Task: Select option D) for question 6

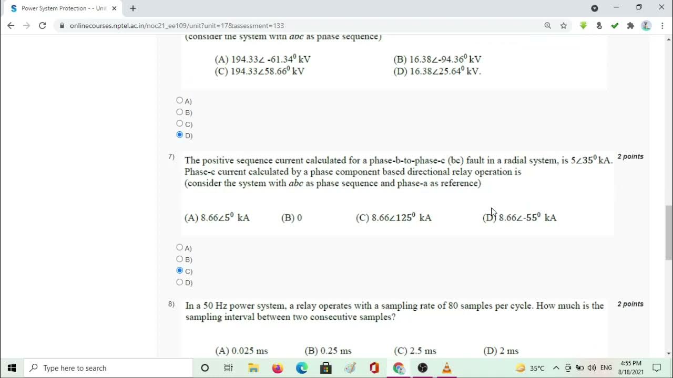Action: (180, 135)
